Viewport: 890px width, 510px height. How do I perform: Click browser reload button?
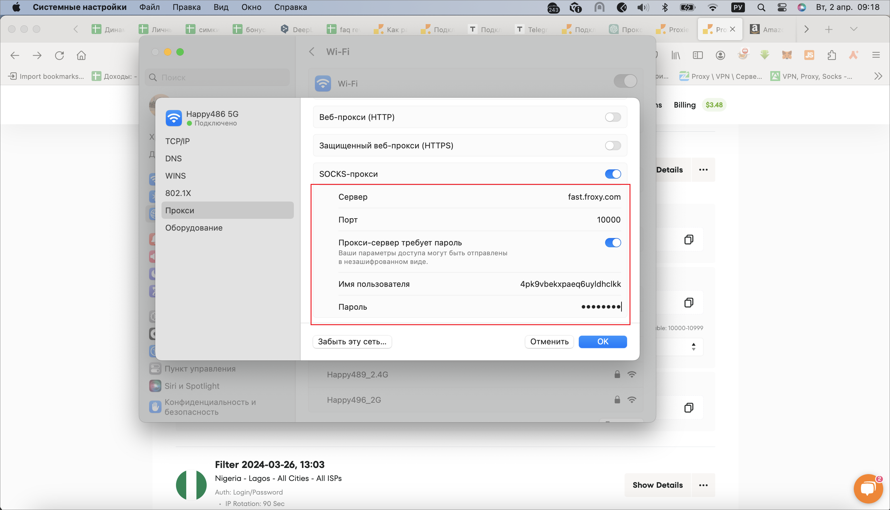pyautogui.click(x=59, y=55)
